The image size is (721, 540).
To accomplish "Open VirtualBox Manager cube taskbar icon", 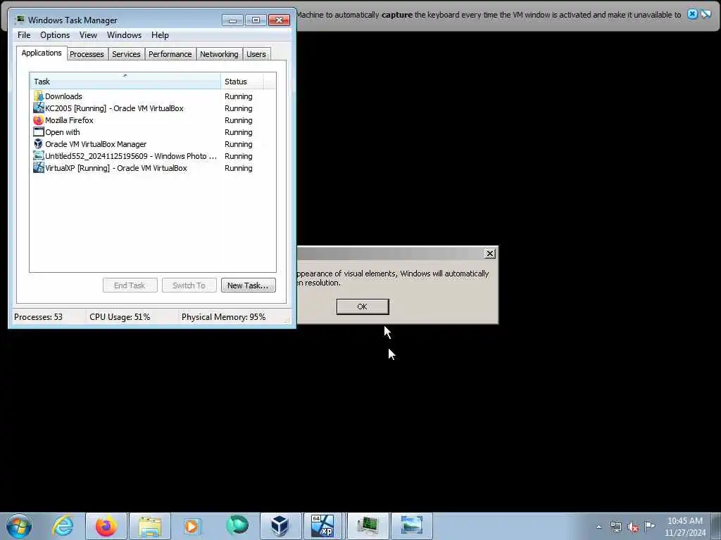I will 280,526.
